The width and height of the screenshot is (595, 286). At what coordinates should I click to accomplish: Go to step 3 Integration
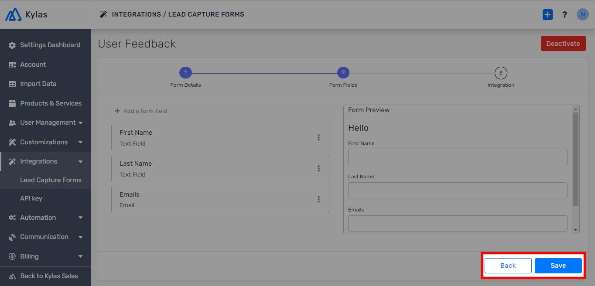point(501,73)
